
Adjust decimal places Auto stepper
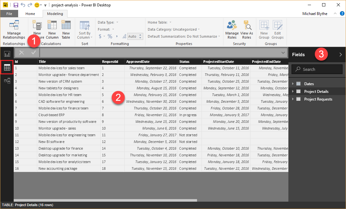(140, 36)
